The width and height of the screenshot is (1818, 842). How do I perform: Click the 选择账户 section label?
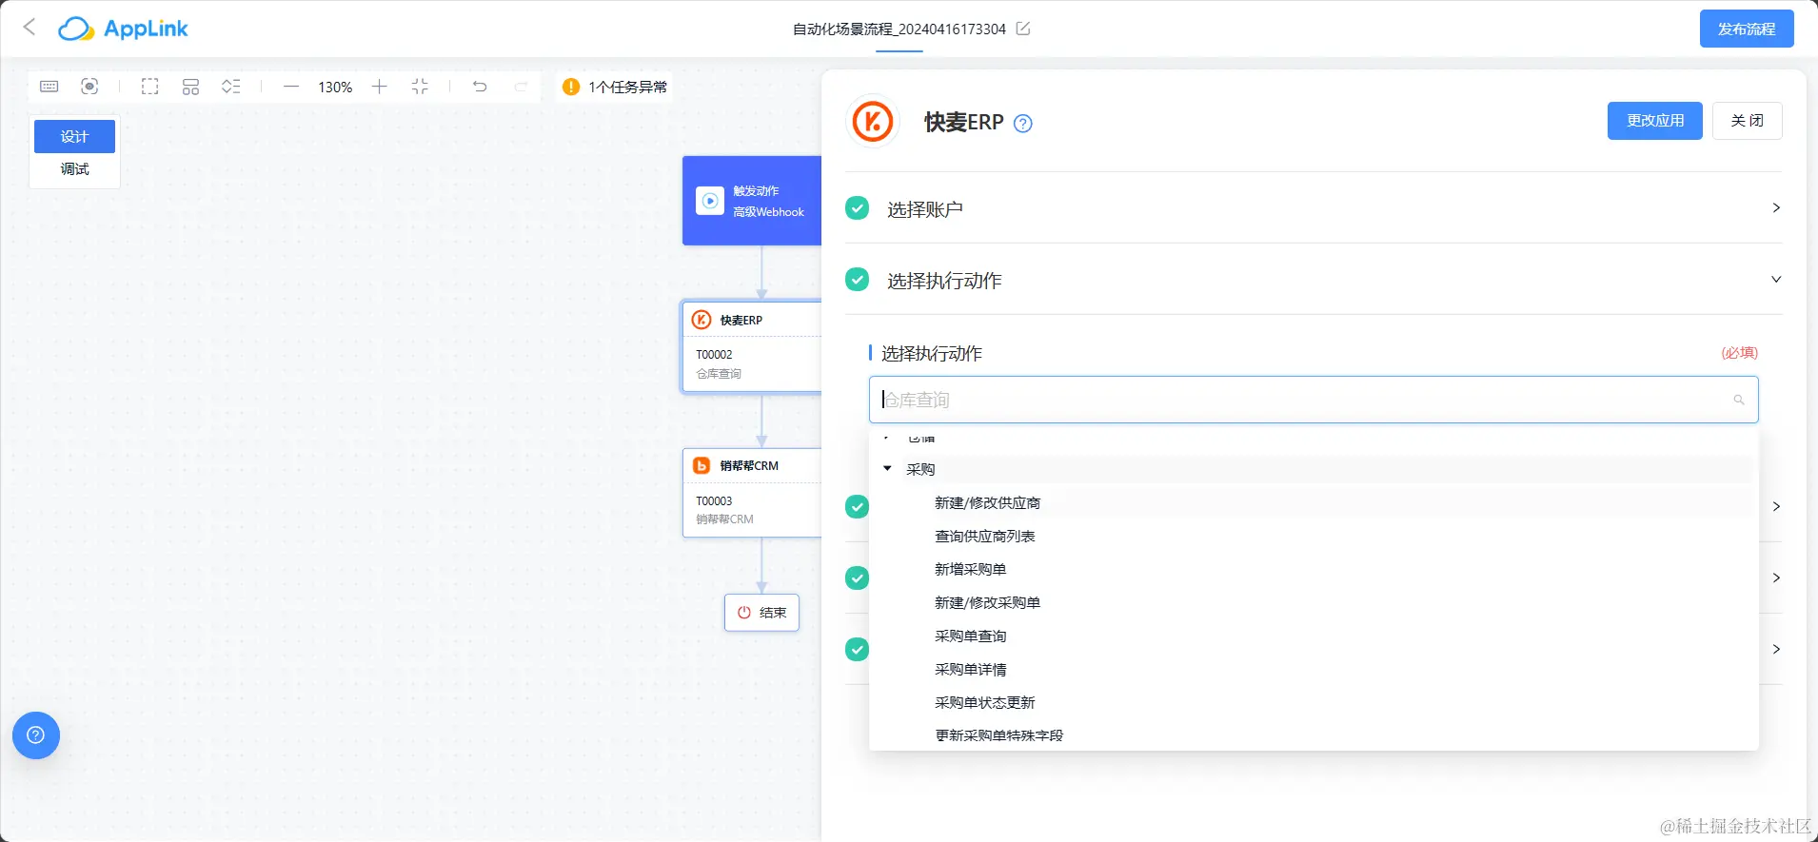[x=925, y=209]
